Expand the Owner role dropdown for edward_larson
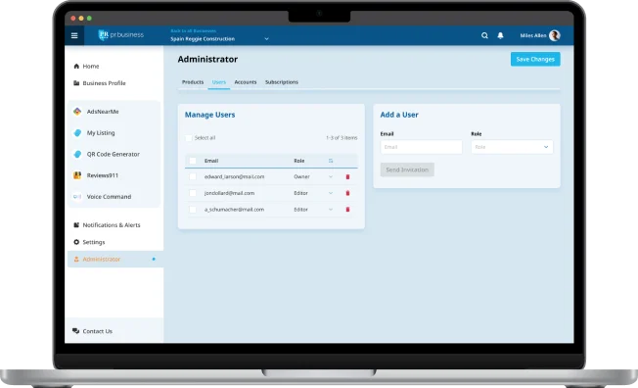Screen dimensions: 638x388 (331, 177)
